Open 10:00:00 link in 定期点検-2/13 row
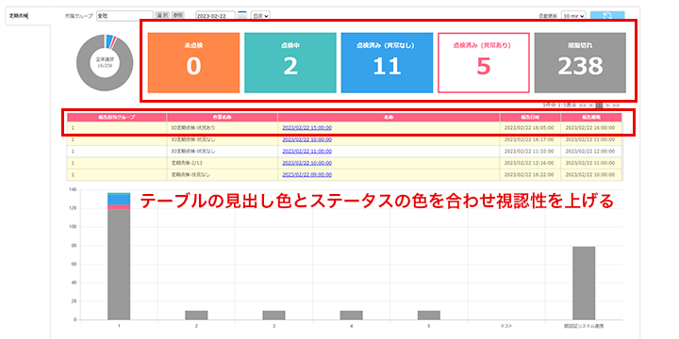 click(307, 163)
